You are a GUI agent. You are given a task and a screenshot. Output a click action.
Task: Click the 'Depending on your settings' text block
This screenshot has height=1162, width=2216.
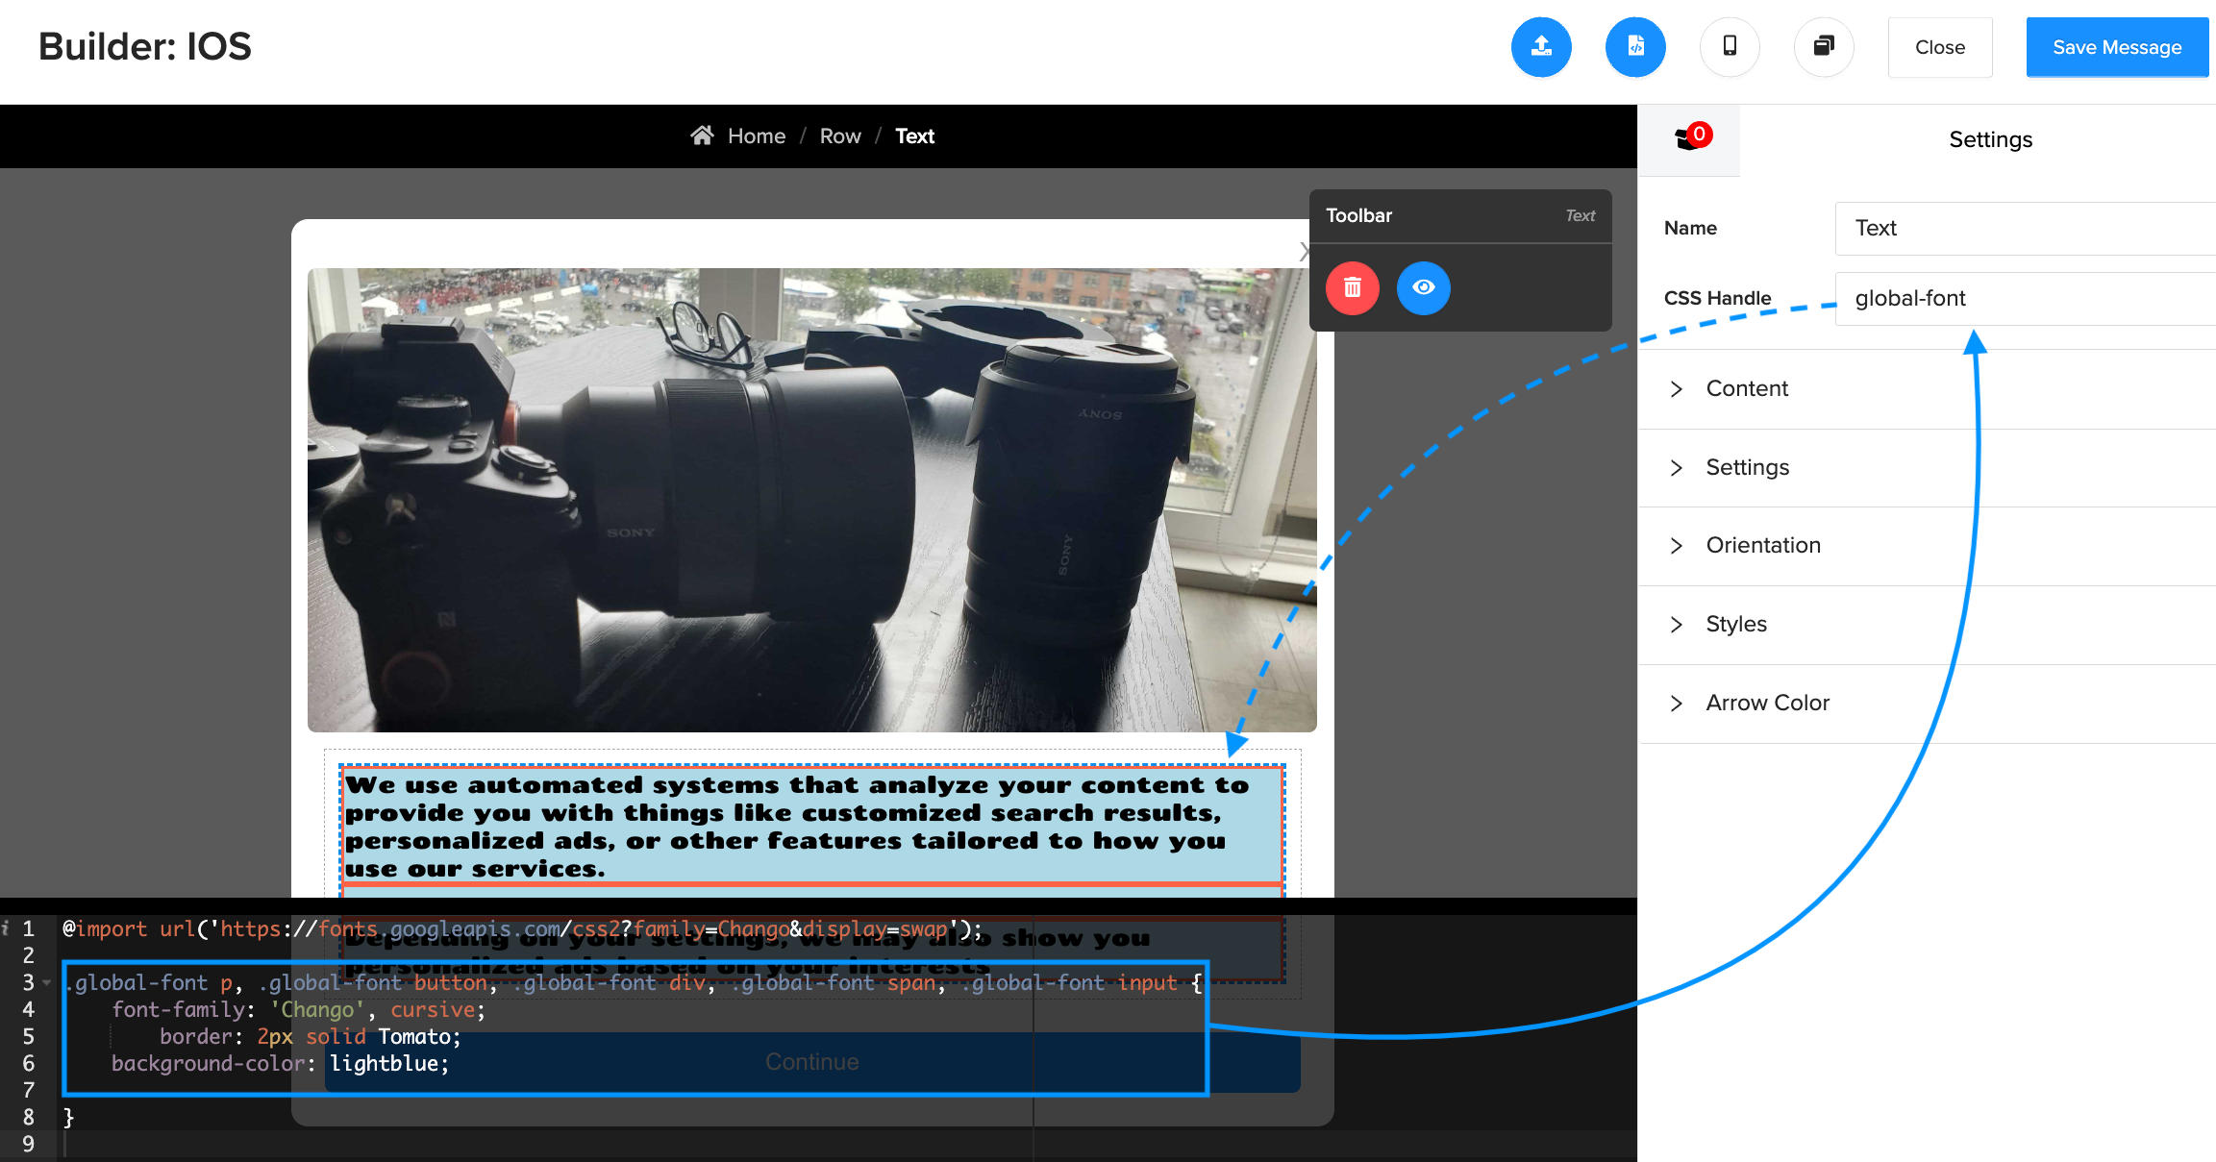(812, 950)
